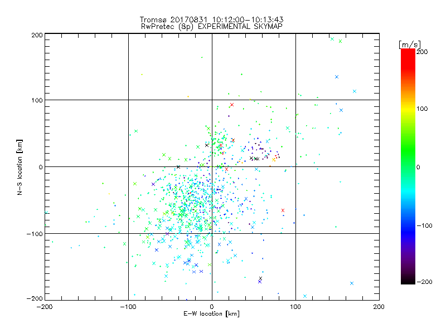The height and width of the screenshot is (334, 446).
Task: Click the black X marker near west -40 on zero line
Action: [178, 167]
